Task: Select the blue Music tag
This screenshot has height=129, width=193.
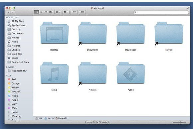Action: tap(13, 96)
